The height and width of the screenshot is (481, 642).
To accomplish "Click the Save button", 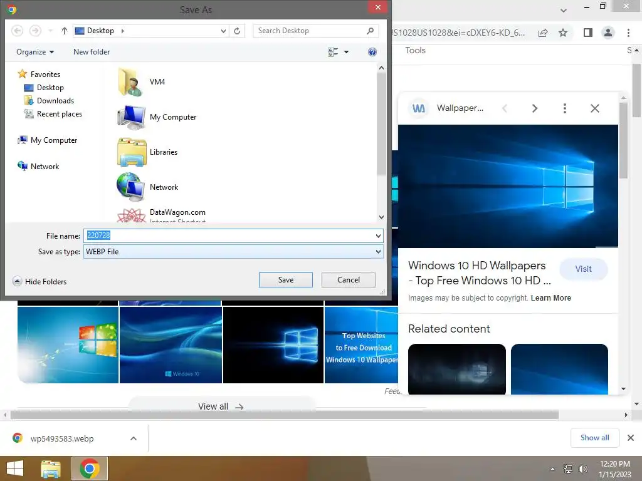I will point(286,280).
